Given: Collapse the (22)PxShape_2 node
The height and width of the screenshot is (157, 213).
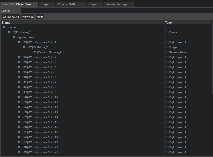Looking at the screenshot, I should (x=24, y=47).
